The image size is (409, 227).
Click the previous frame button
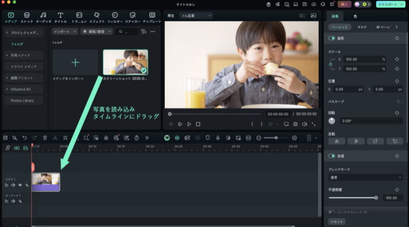coord(171,125)
